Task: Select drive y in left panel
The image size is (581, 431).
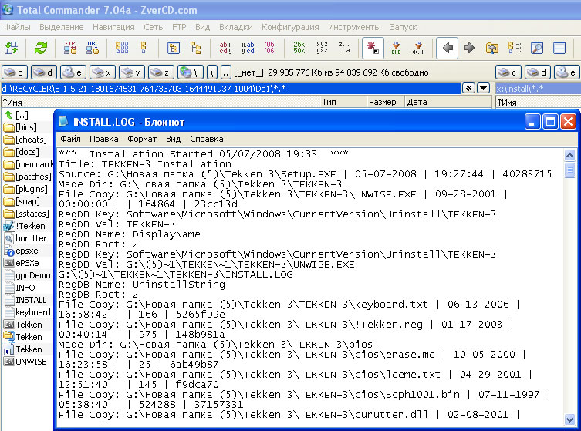Action: (x=131, y=72)
